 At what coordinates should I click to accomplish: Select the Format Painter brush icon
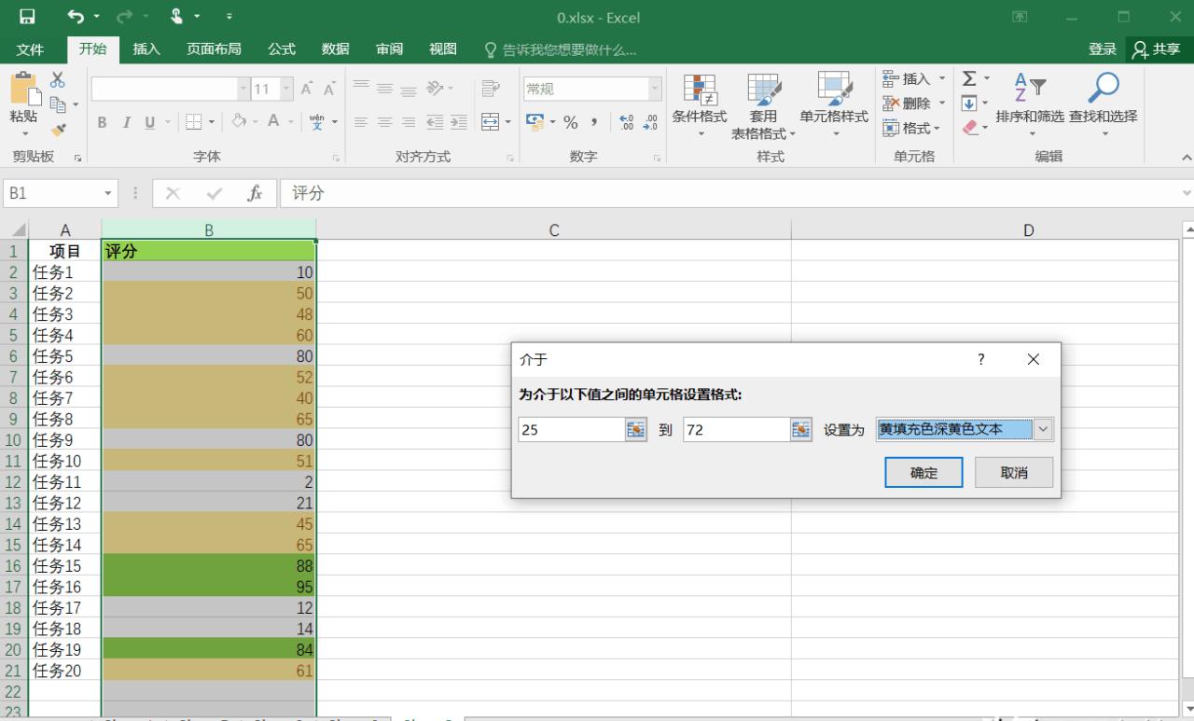[x=58, y=129]
